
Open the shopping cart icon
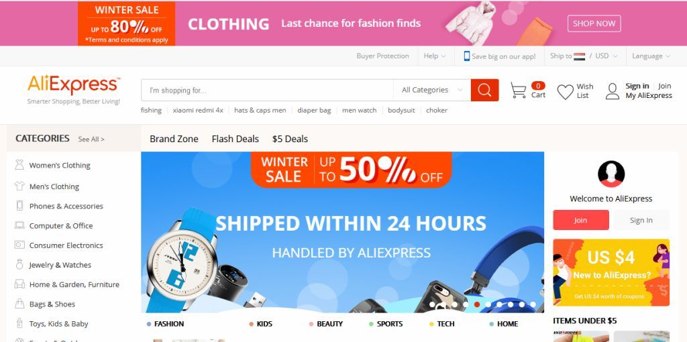pos(518,91)
